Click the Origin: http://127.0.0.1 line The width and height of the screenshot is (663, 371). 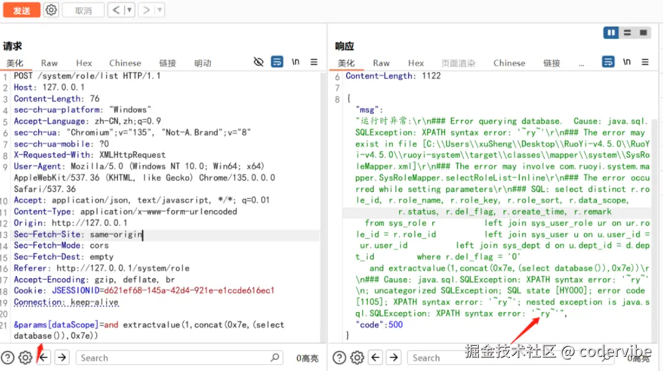click(x=70, y=223)
